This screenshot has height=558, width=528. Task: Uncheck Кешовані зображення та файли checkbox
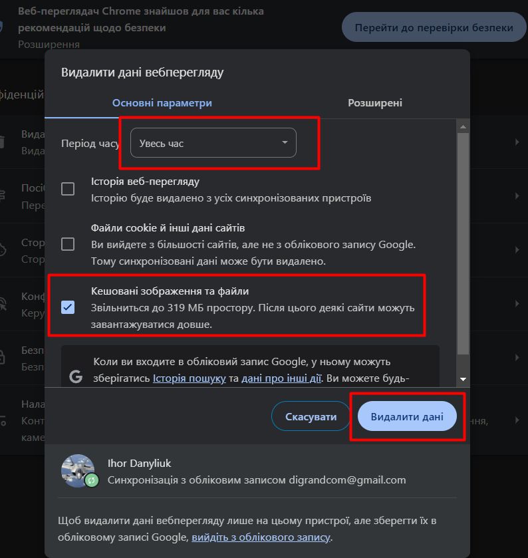click(68, 307)
